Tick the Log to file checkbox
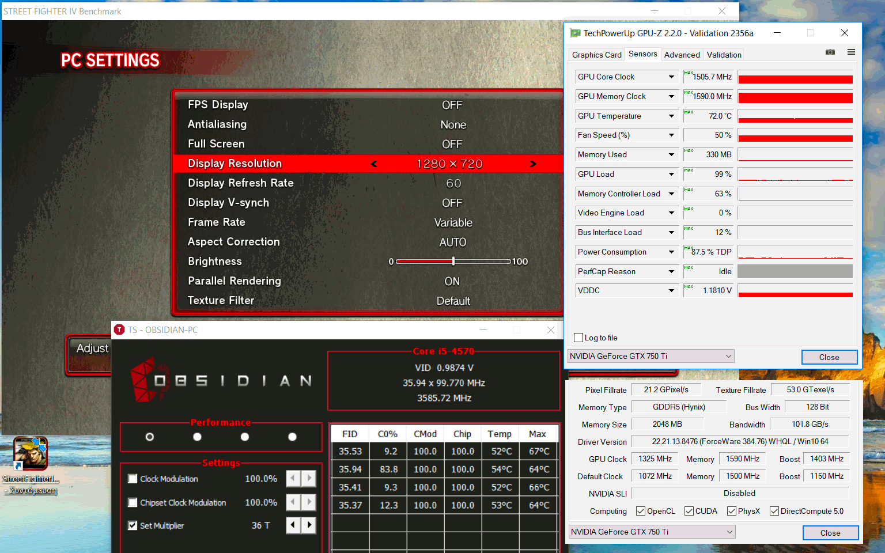 pyautogui.click(x=579, y=338)
